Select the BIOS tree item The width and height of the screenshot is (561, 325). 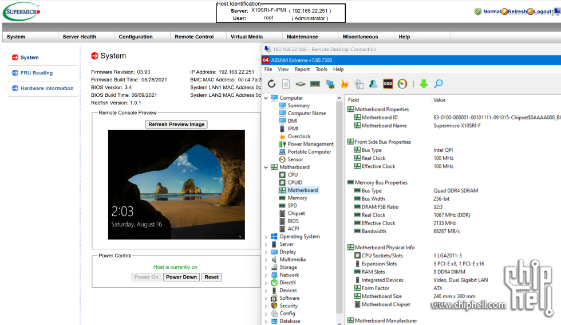coord(293,221)
